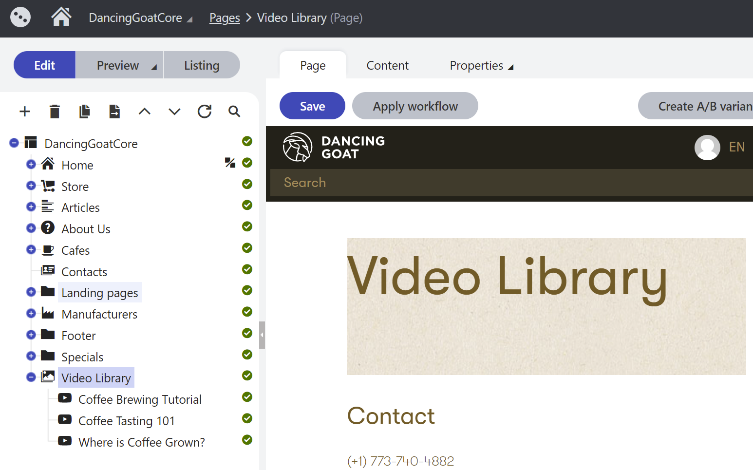Add new page with plus icon

pyautogui.click(x=25, y=112)
